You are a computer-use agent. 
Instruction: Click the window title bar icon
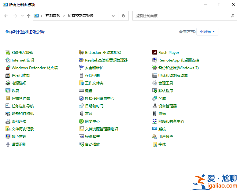pyautogui.click(x=5, y=5)
